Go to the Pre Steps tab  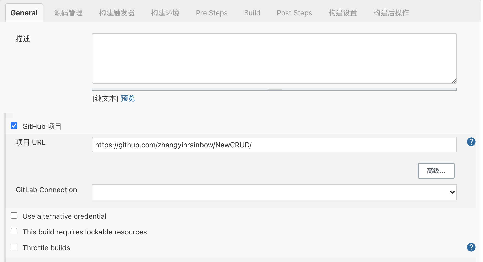coord(211,13)
